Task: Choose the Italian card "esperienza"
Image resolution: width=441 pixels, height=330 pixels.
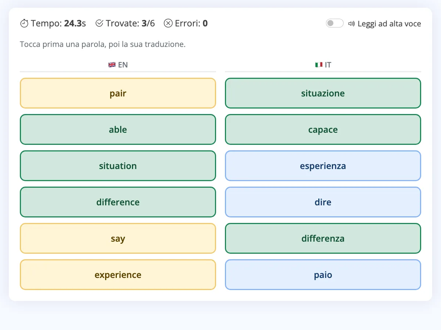Action: (x=323, y=166)
